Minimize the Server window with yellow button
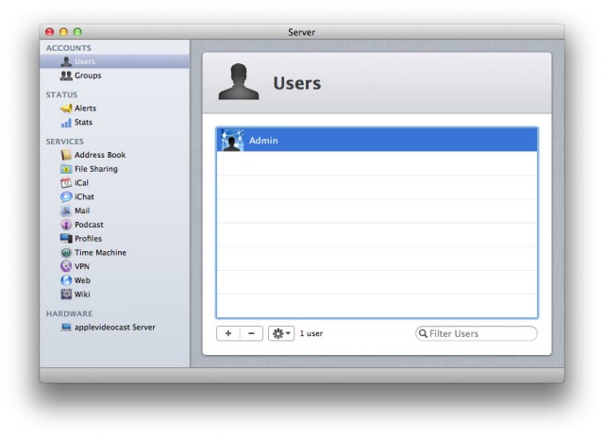 63,32
